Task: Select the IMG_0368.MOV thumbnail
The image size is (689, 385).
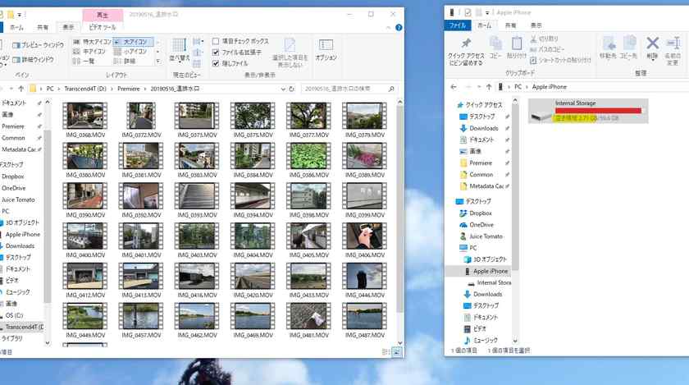Action: 85,116
